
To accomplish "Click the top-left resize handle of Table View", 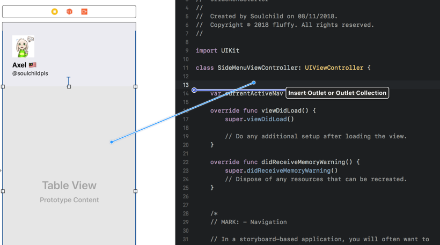I will point(3,86).
